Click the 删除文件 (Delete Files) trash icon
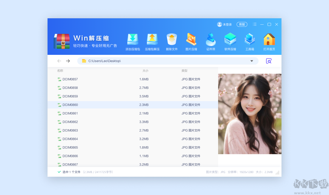 pyautogui.click(x=172, y=42)
